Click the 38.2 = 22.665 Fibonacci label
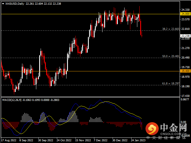The height and width of the screenshot is (143, 191). click(x=170, y=29)
